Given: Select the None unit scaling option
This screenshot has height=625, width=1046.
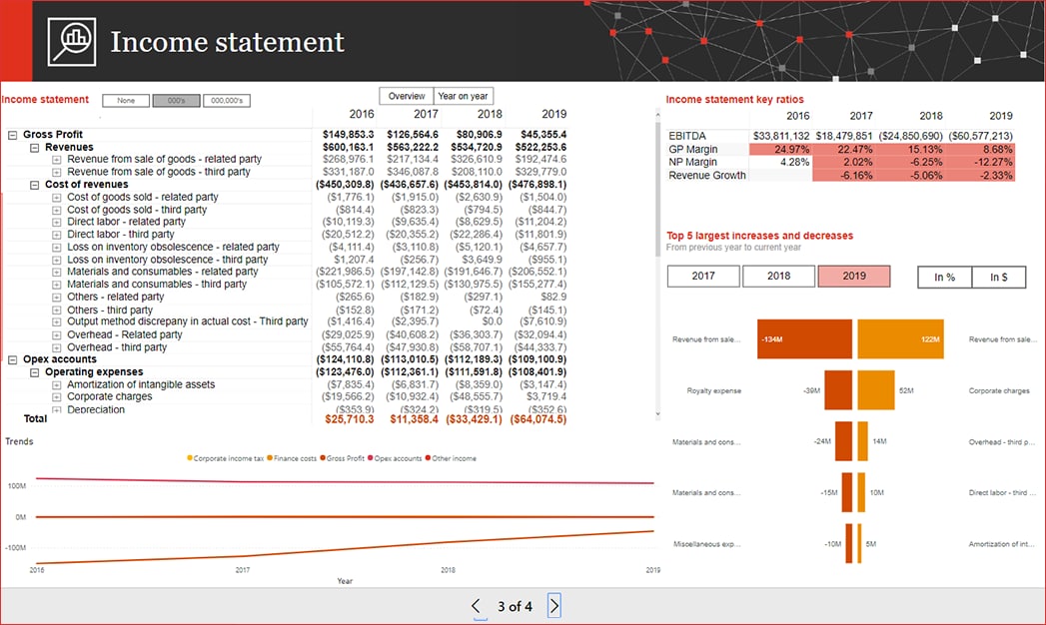Looking at the screenshot, I should pyautogui.click(x=126, y=101).
